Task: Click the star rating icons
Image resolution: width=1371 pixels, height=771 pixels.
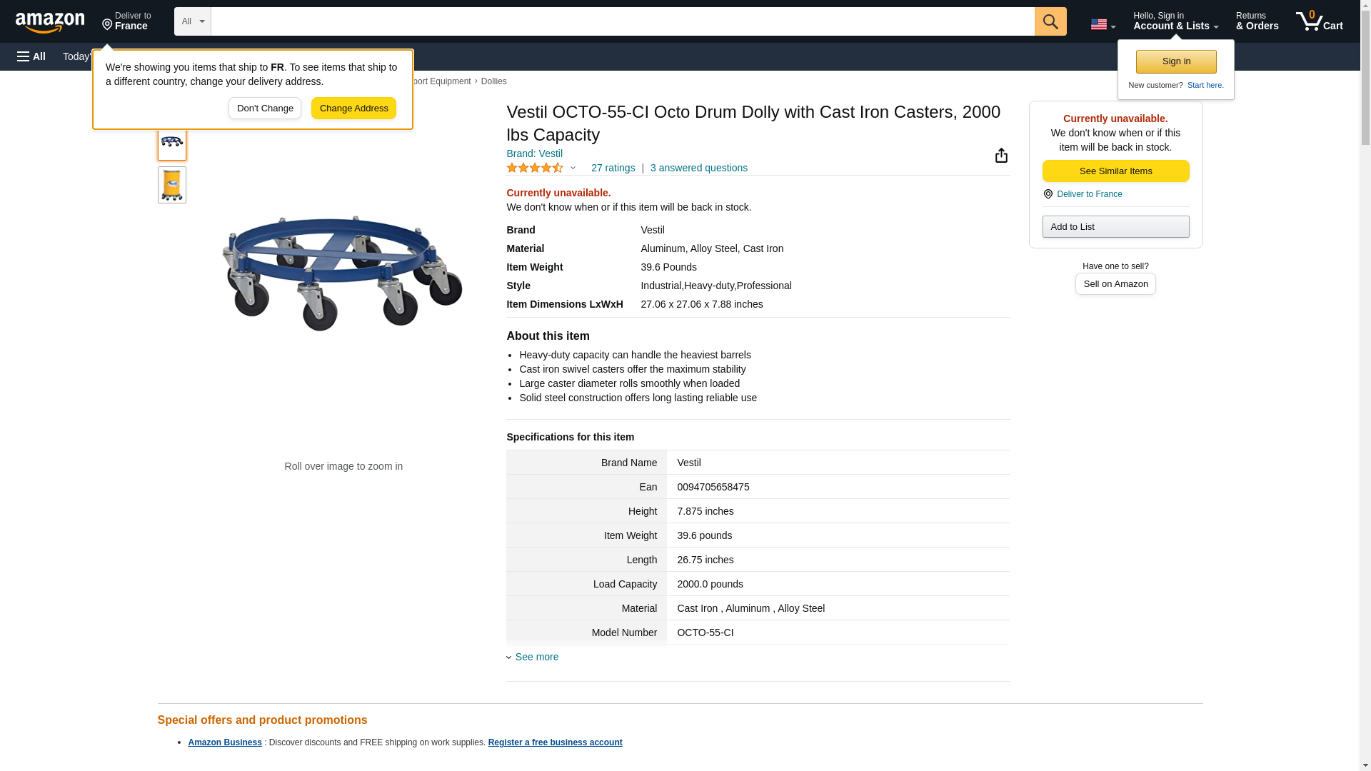Action: click(x=535, y=168)
